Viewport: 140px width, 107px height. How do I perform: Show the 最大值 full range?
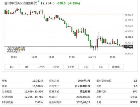tap(116, 67)
